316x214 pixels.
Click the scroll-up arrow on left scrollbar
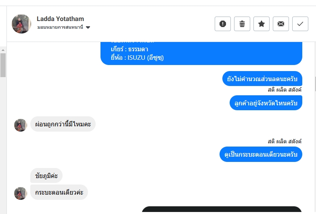(x=3, y=50)
